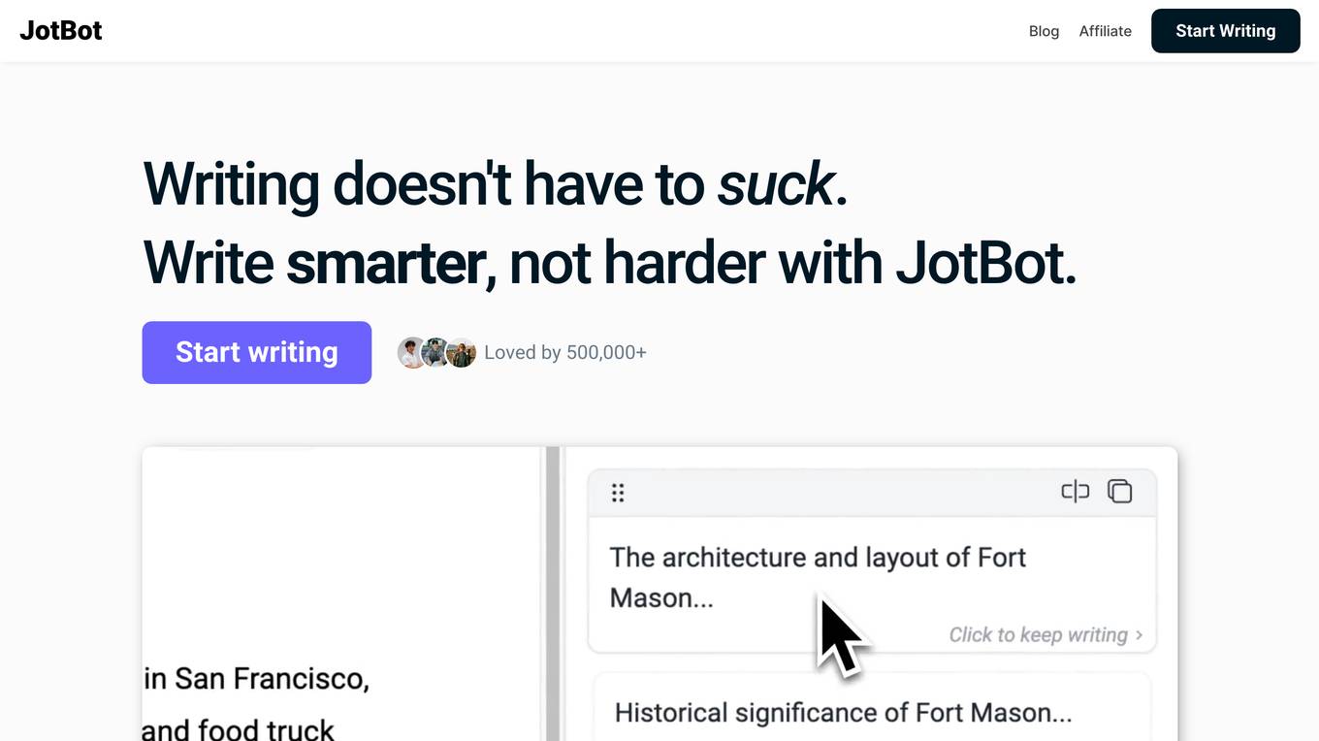The height and width of the screenshot is (741, 1319).
Task: Click the six-dot drag handle icon
Action: (x=618, y=493)
